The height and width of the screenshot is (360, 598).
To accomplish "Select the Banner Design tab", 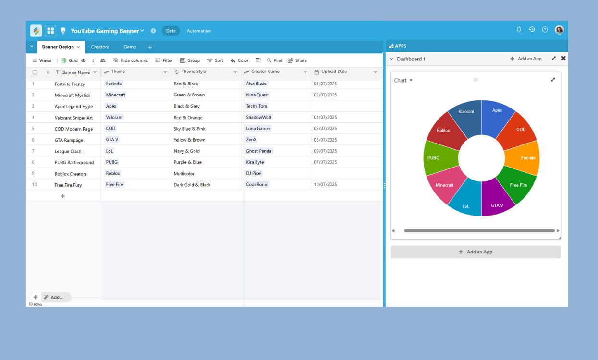I will [61, 47].
